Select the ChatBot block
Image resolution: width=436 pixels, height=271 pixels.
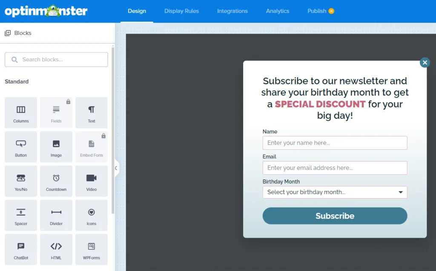click(21, 250)
